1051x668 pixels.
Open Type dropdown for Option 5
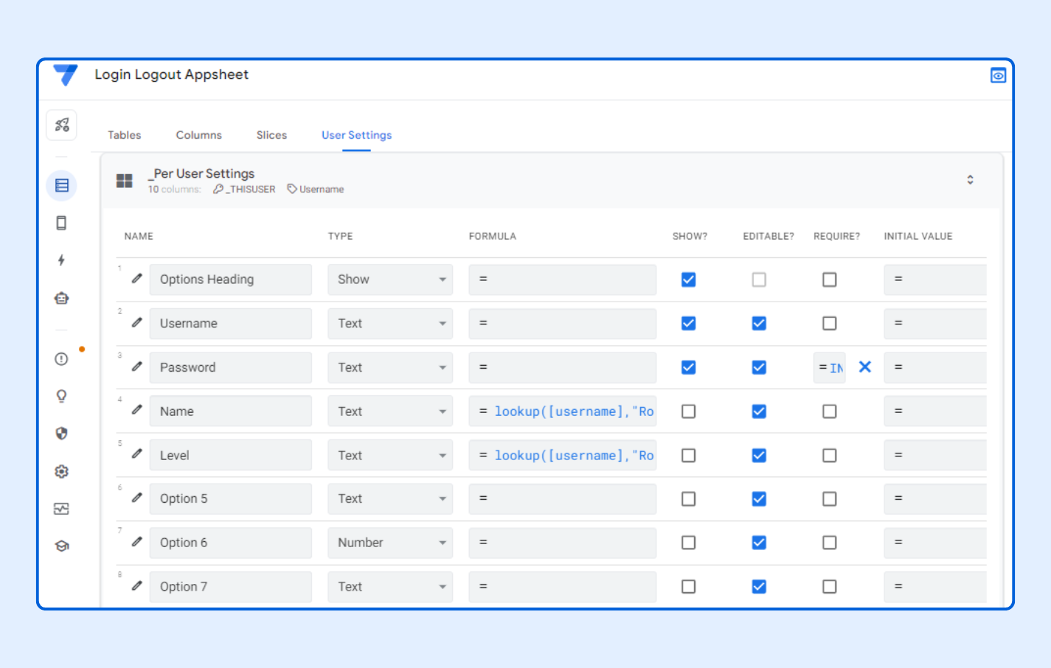coord(390,499)
